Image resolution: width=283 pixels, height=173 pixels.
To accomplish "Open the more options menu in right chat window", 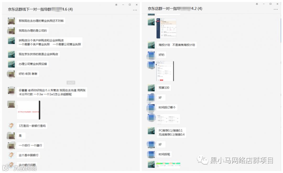I will tap(276, 9).
